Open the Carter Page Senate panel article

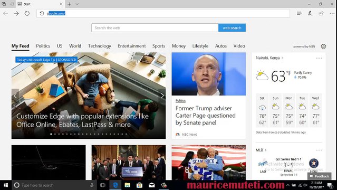[205, 116]
